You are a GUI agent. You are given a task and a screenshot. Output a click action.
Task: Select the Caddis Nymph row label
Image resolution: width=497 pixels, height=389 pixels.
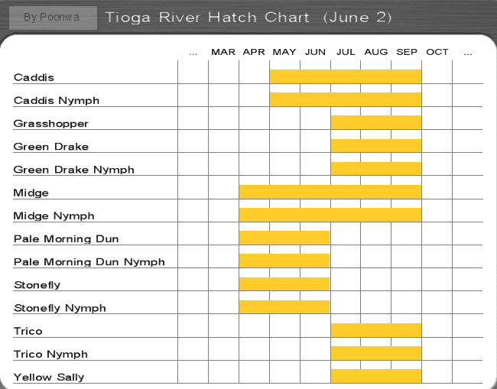tap(57, 100)
